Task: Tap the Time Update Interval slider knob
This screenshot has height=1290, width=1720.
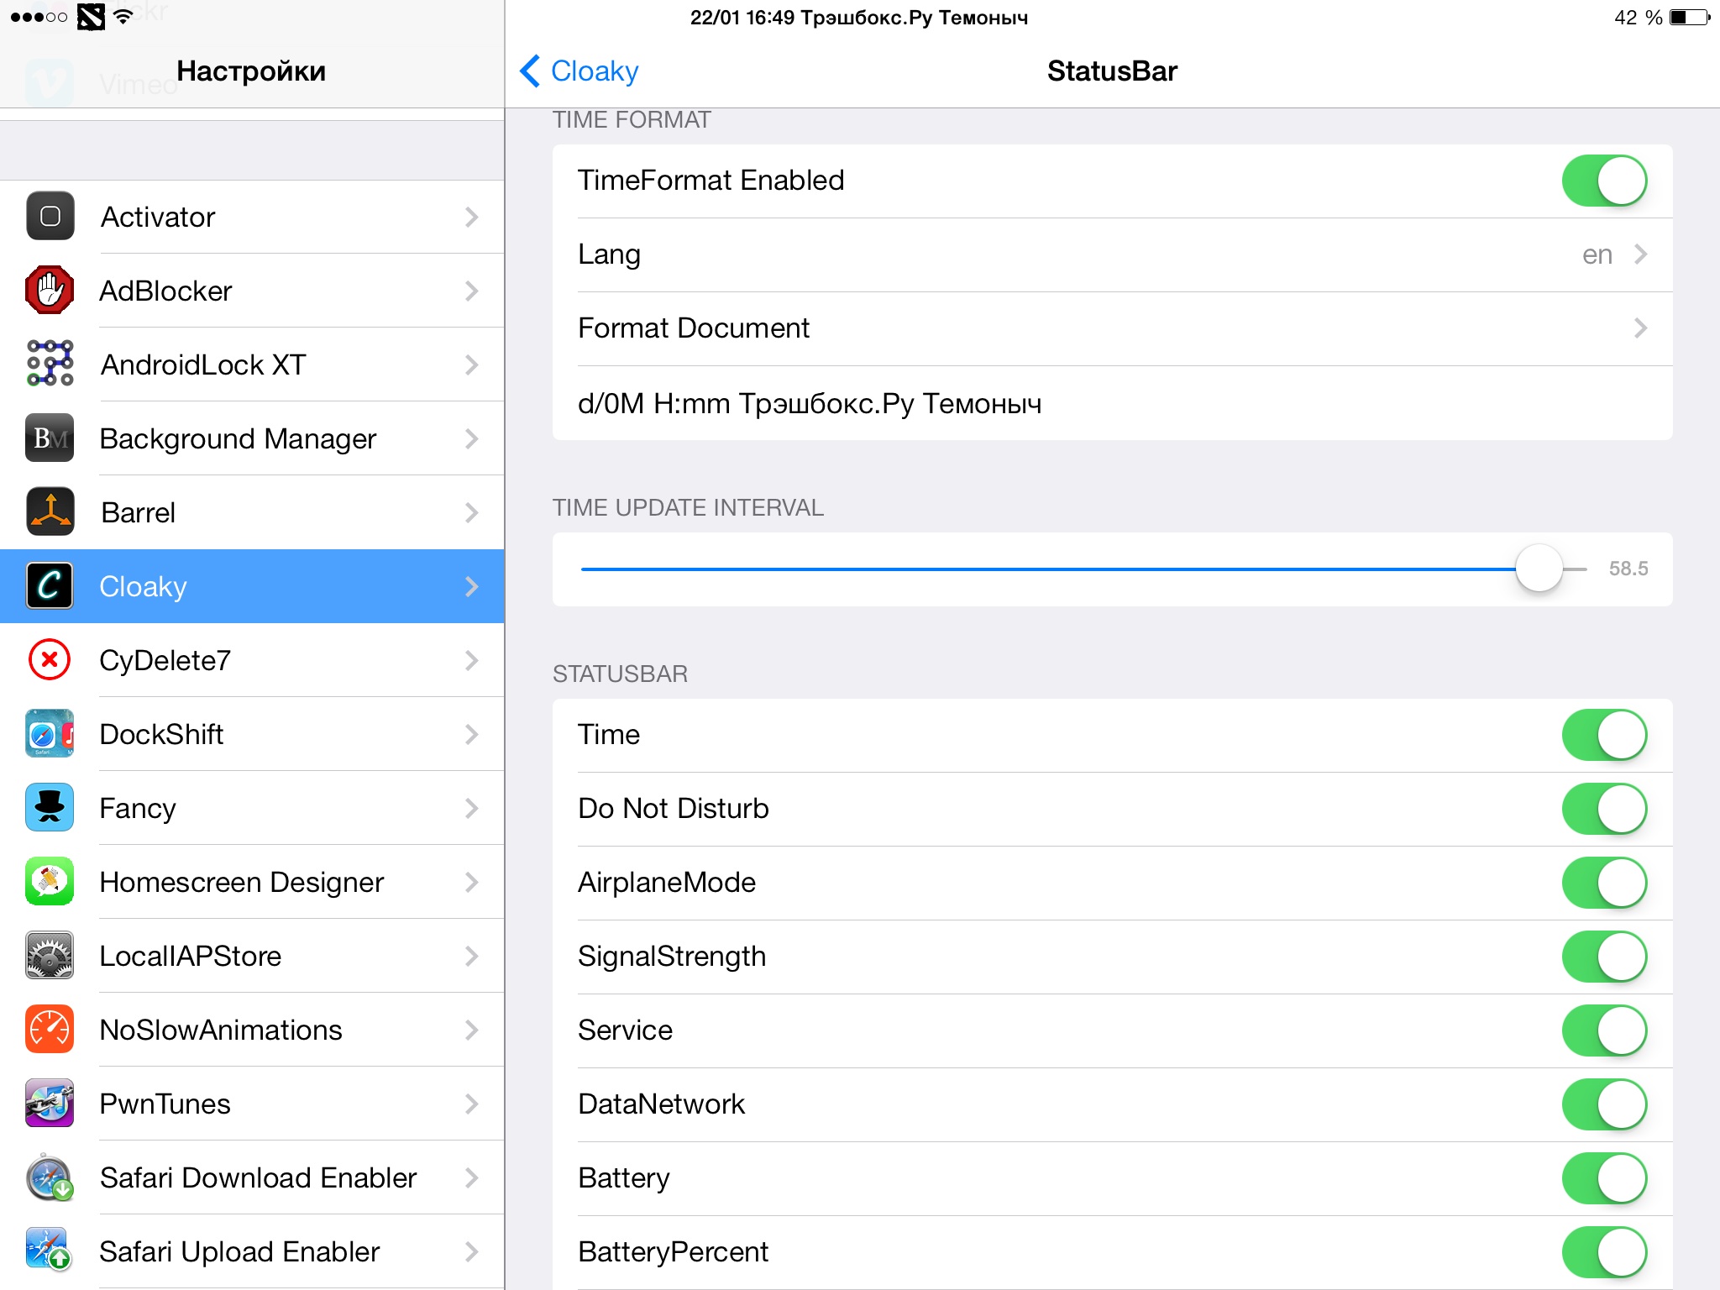Action: click(1539, 569)
